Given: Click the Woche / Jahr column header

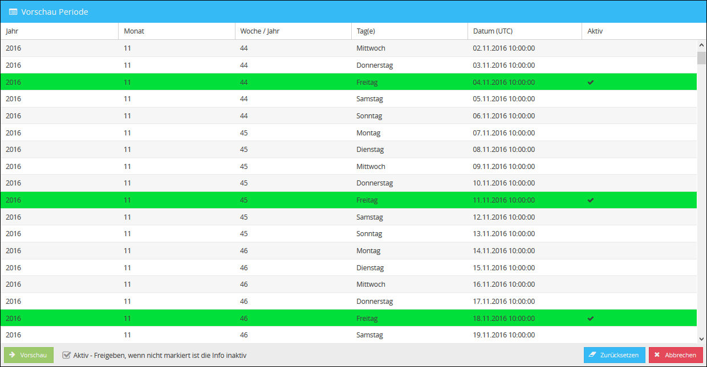Looking at the screenshot, I should pyautogui.click(x=259, y=31).
